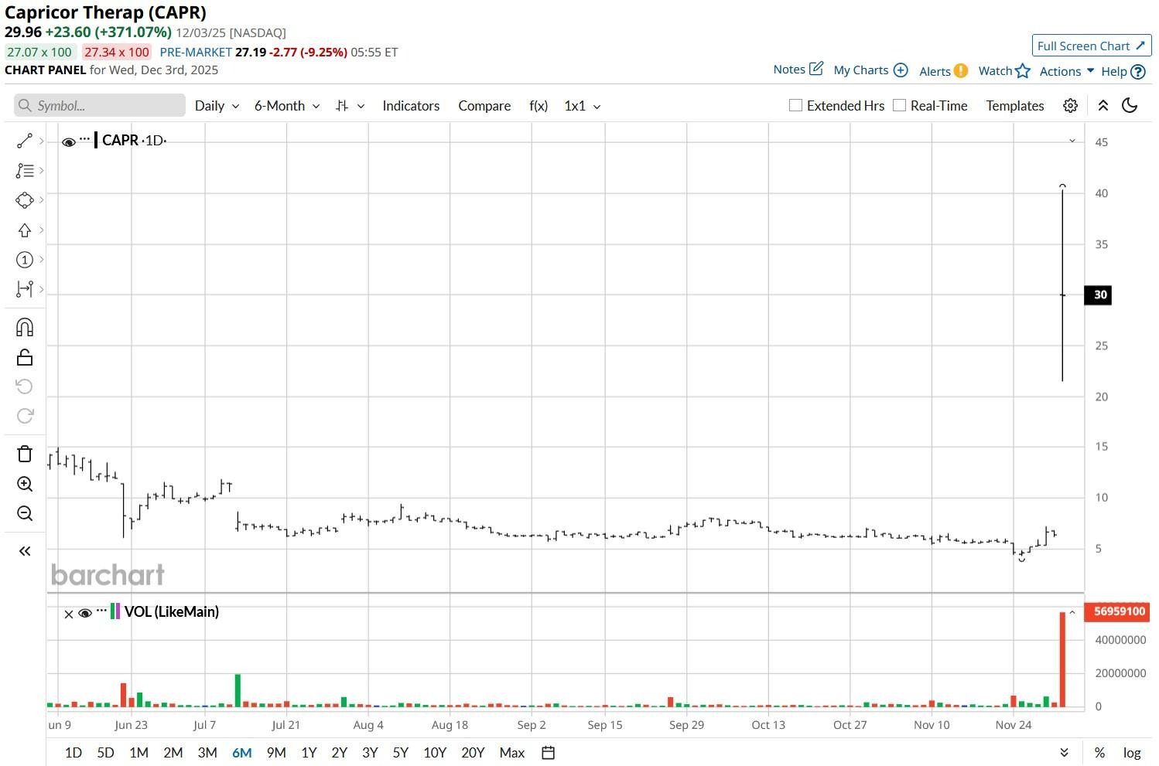Add CAPR to Watch list

click(1004, 71)
